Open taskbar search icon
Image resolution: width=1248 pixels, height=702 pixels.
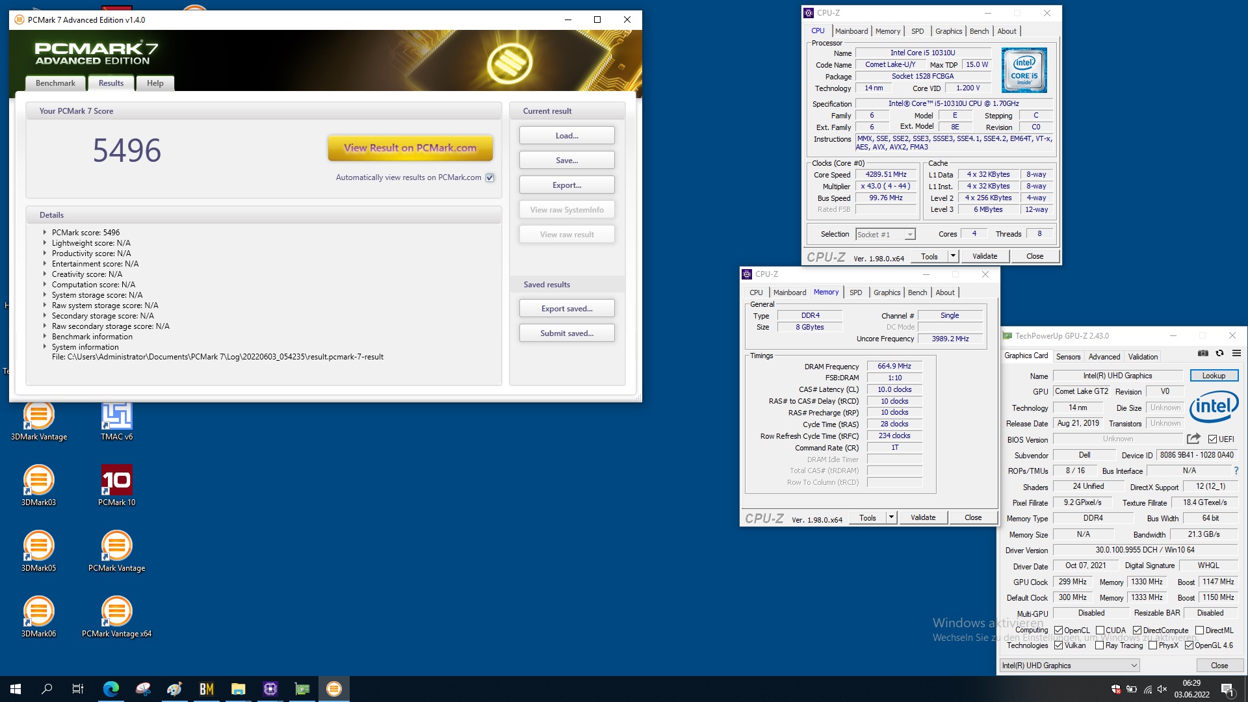tap(47, 689)
